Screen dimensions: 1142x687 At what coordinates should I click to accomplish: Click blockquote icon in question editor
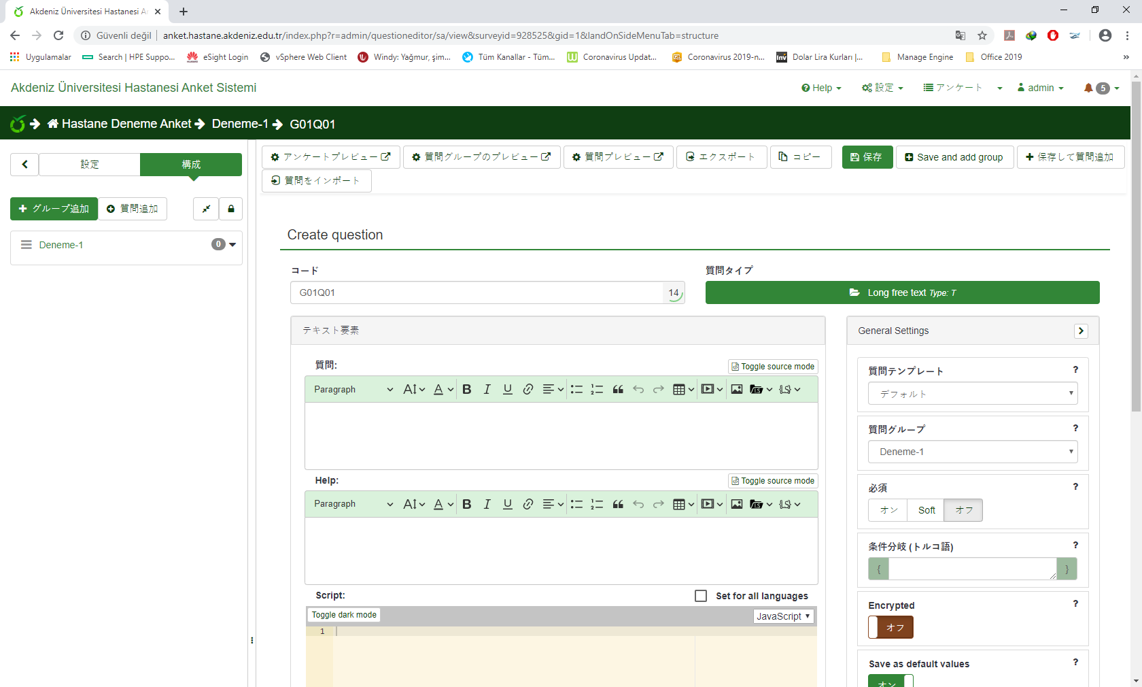(x=617, y=389)
